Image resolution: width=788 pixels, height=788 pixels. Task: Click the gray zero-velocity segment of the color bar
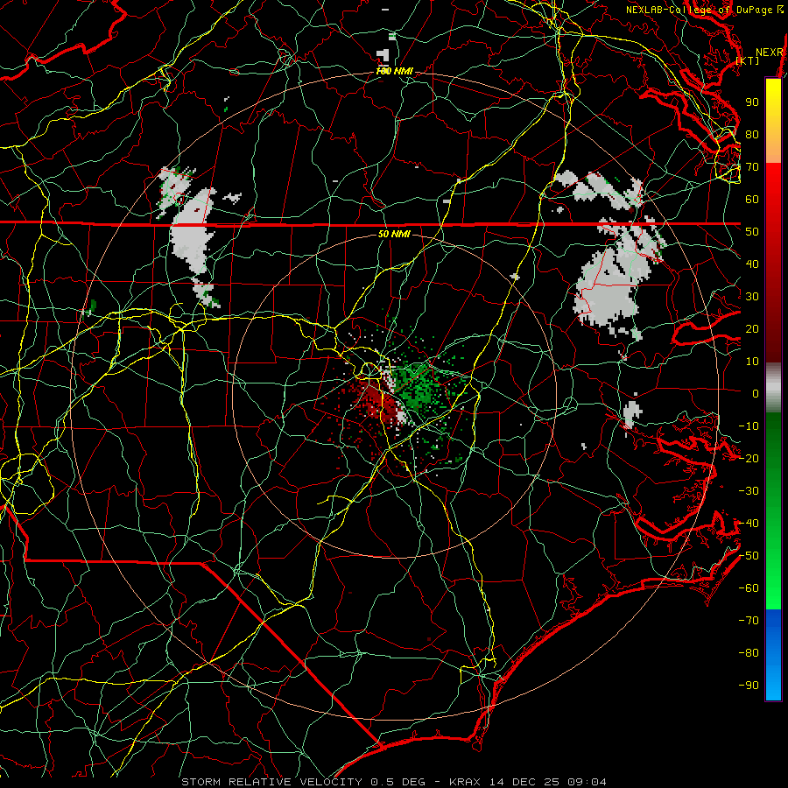click(773, 387)
